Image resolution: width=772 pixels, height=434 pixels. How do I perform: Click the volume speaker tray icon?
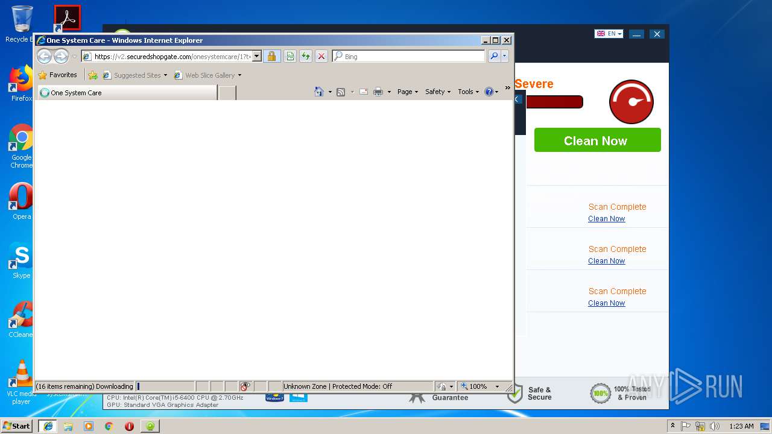[715, 426]
